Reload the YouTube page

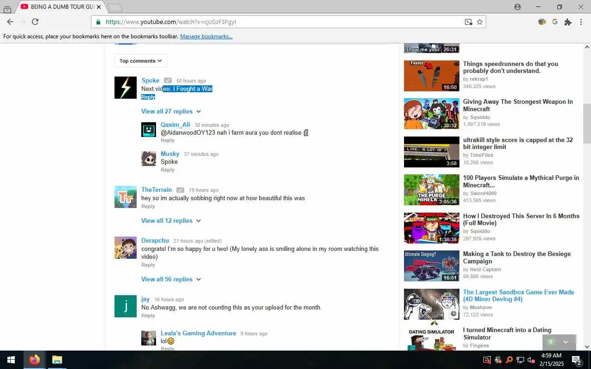click(x=35, y=22)
